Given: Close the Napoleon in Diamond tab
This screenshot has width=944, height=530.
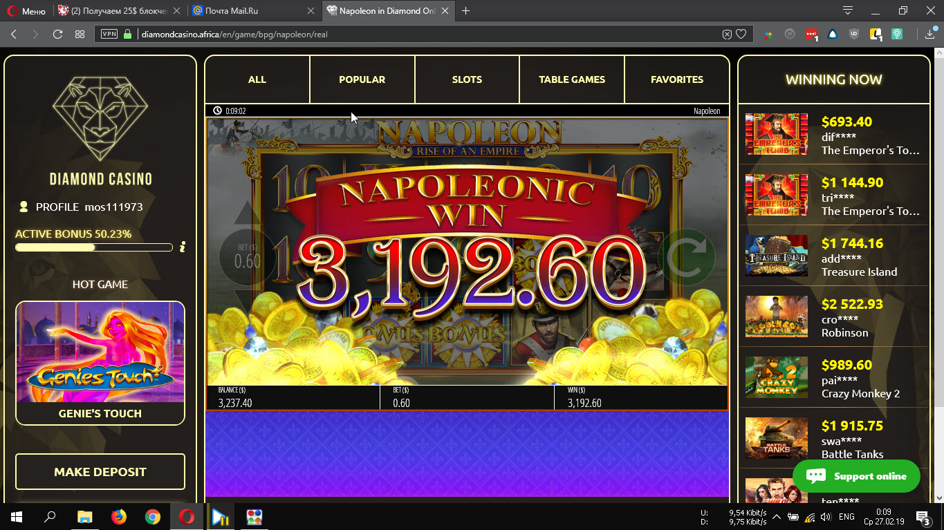Looking at the screenshot, I should click(446, 11).
